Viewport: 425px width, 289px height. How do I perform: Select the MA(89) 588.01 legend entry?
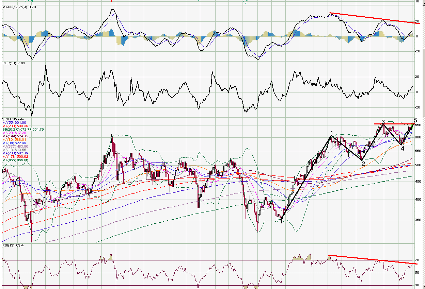click(x=14, y=139)
